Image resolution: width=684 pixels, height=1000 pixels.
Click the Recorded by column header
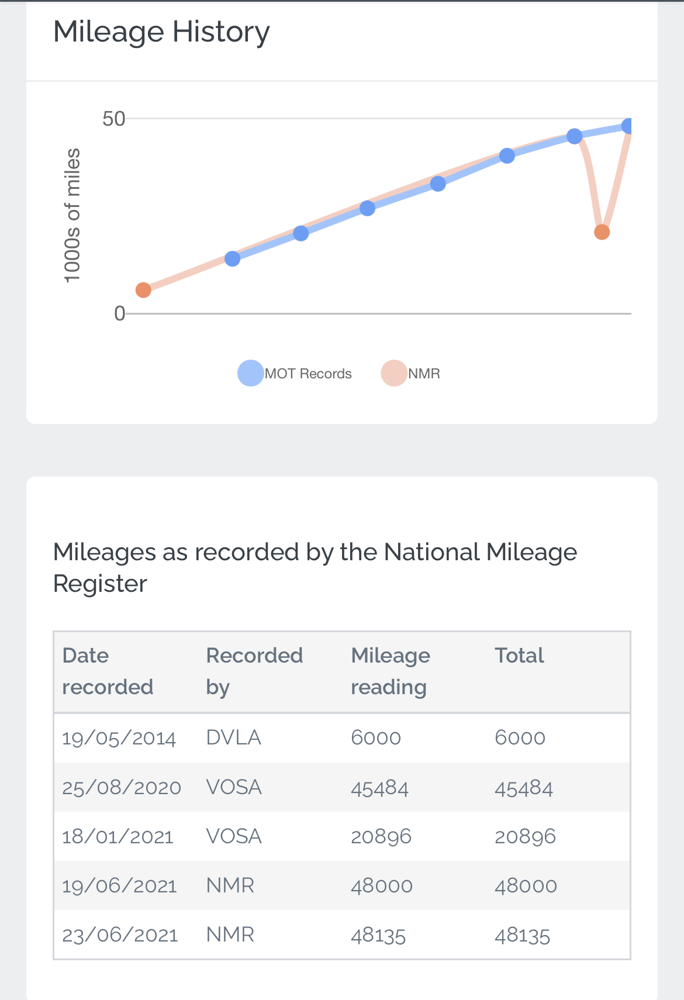coord(254,671)
